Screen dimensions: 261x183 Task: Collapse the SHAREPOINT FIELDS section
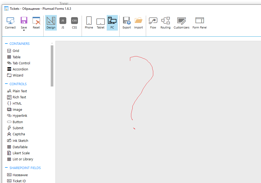tap(6, 167)
